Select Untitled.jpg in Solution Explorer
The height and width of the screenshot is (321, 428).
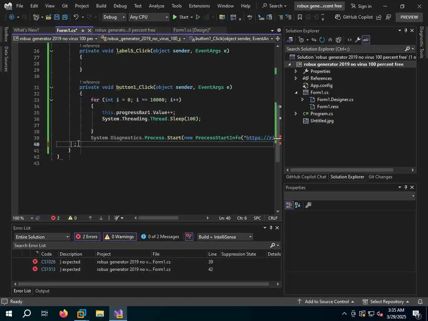322,121
